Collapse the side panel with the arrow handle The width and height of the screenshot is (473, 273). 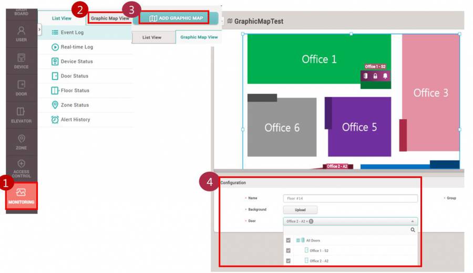click(x=40, y=30)
